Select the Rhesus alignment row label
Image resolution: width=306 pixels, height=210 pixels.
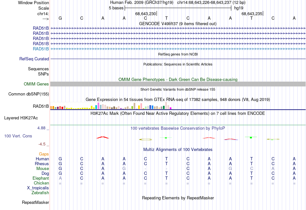coord(42,164)
